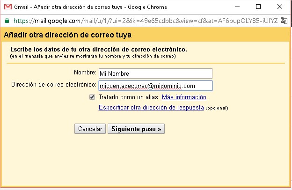Close the Gmail popup window
The height and width of the screenshot is (190, 292).
click(x=280, y=7)
